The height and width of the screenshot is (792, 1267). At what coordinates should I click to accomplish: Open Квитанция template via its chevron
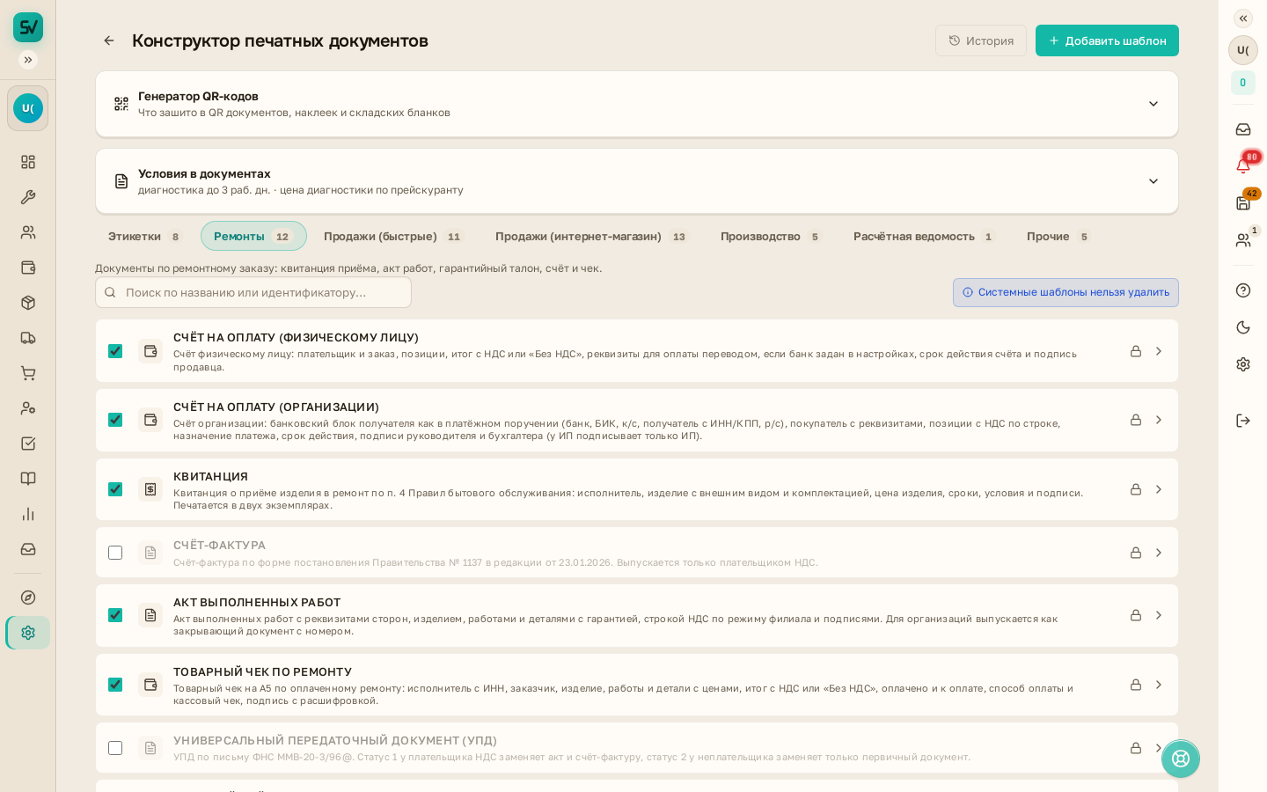pos(1159,489)
